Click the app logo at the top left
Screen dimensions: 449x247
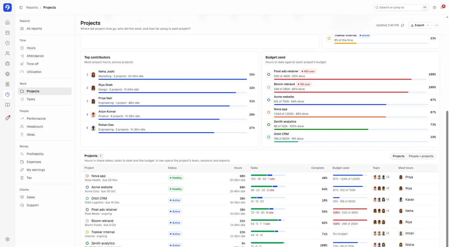7,7
